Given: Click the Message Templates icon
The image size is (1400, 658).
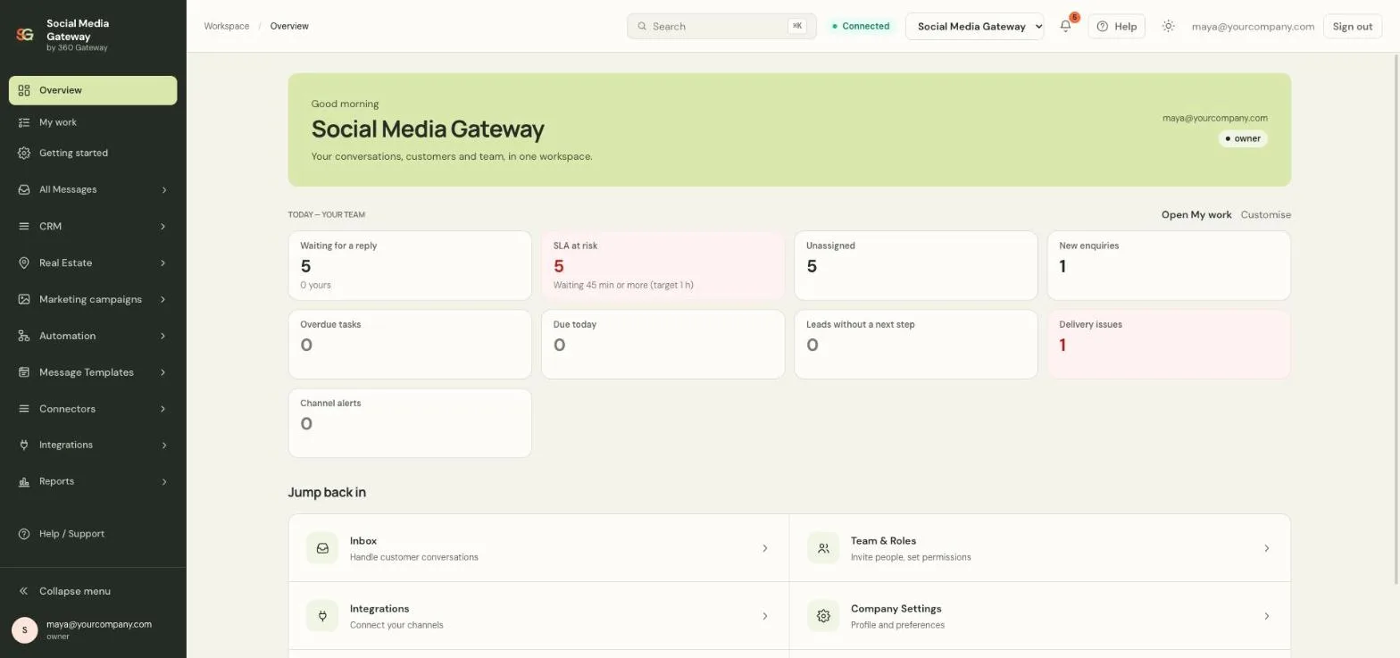Looking at the screenshot, I should (24, 372).
